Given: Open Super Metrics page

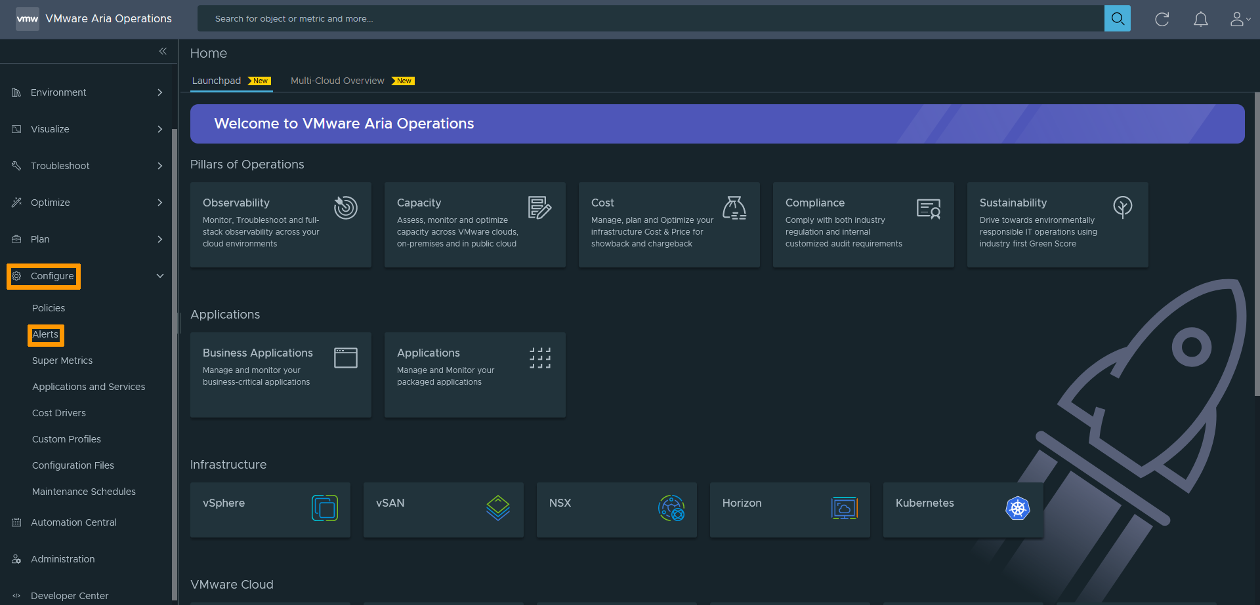Looking at the screenshot, I should pyautogui.click(x=62, y=361).
